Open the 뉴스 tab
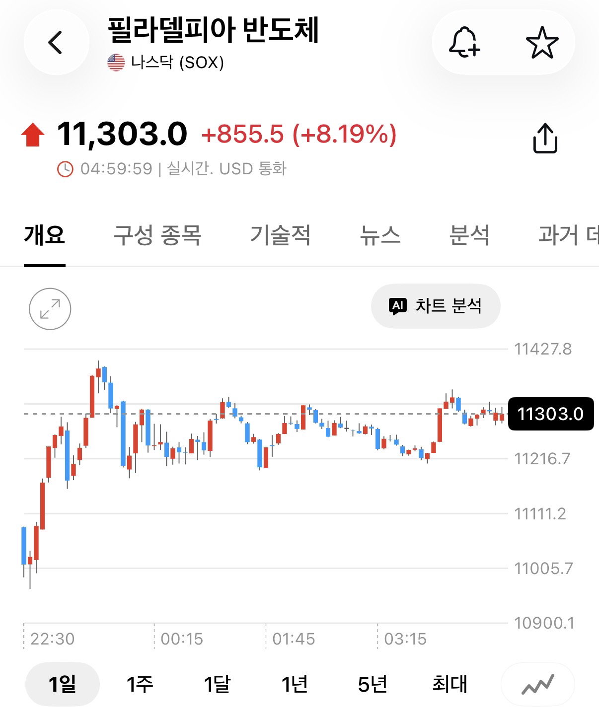The image size is (599, 718). (x=380, y=235)
